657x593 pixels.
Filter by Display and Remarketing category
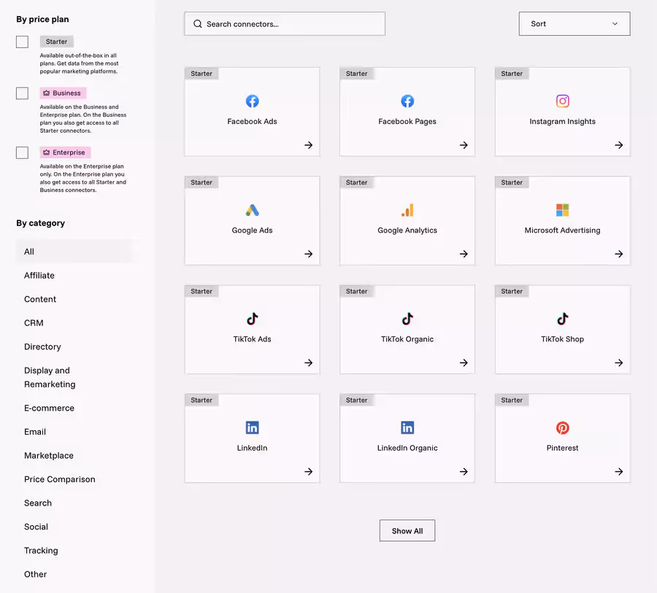tap(50, 377)
